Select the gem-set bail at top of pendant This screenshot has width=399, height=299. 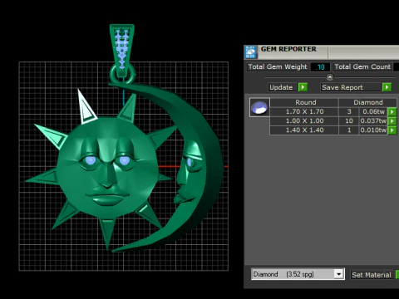122,50
